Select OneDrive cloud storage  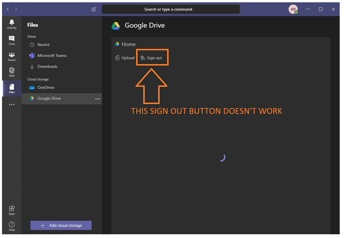(x=62, y=87)
